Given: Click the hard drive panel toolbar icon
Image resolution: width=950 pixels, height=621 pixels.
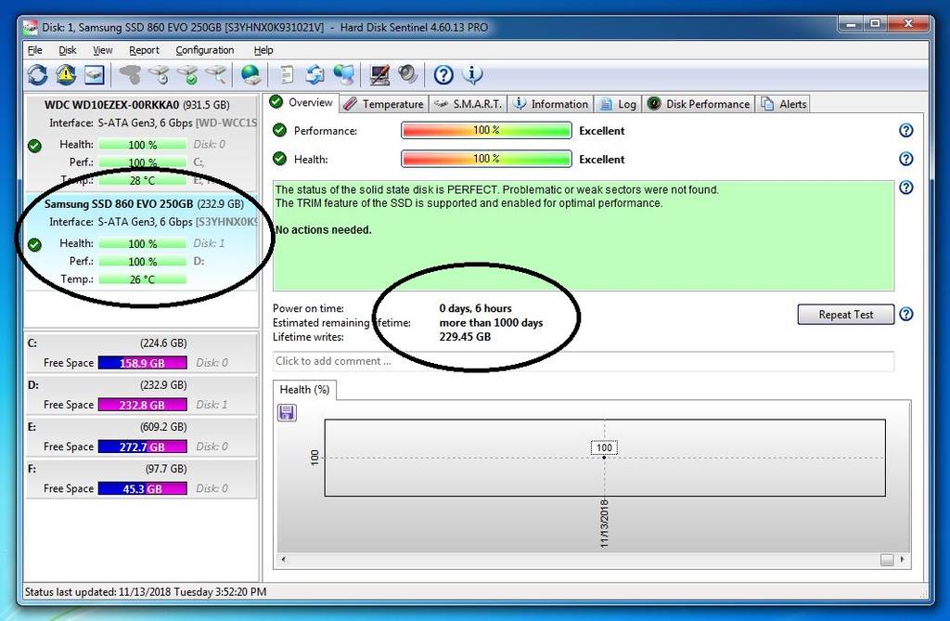Looking at the screenshot, I should [x=95, y=74].
